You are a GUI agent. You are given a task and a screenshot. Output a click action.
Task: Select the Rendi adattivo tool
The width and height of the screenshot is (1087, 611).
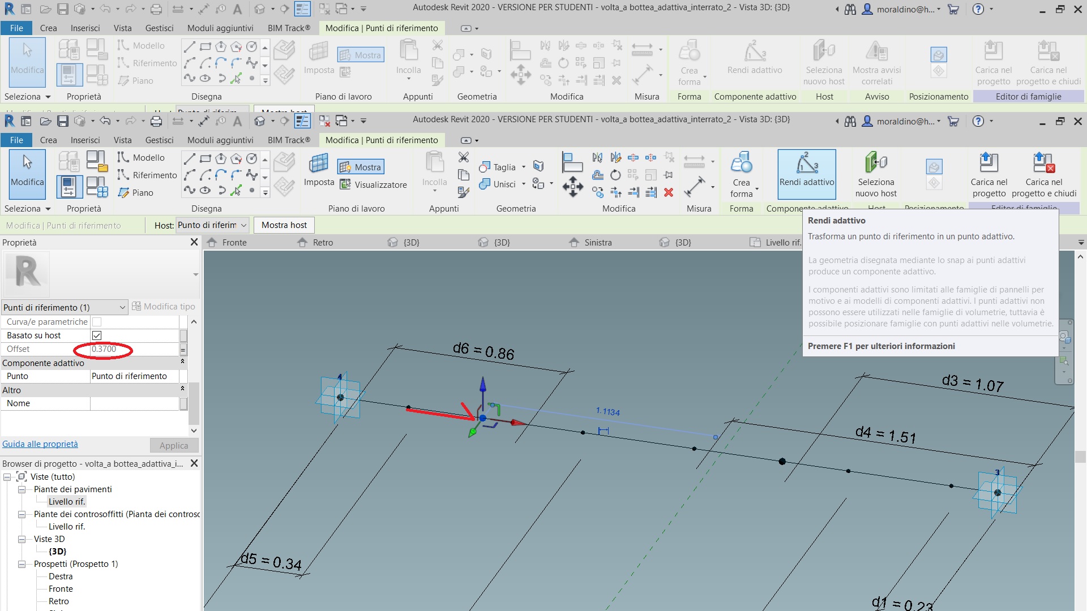pos(806,174)
